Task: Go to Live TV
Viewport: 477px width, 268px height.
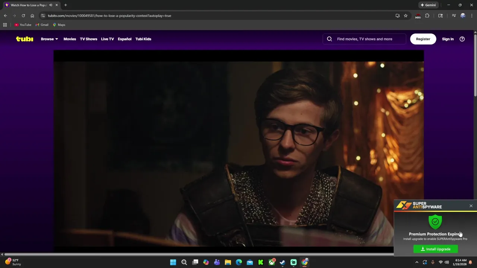Action: [107, 39]
